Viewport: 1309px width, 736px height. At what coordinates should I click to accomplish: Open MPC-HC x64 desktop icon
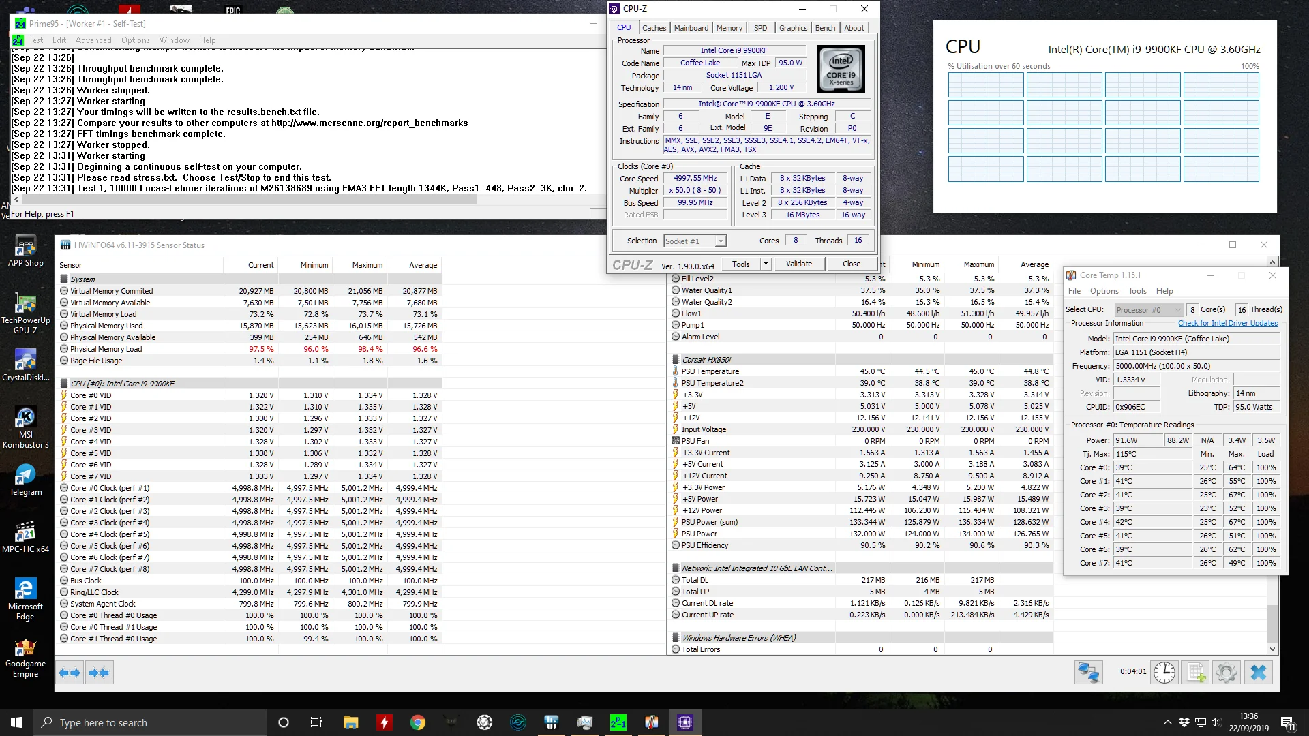pos(25,537)
